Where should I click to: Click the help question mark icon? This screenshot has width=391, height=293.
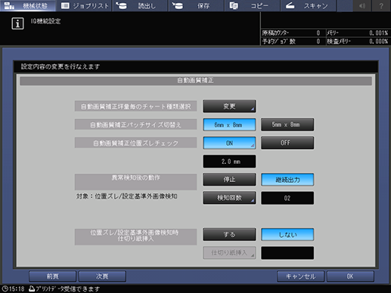click(381, 5)
